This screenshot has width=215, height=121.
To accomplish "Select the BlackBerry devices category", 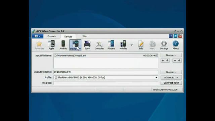I will pos(75,45).
